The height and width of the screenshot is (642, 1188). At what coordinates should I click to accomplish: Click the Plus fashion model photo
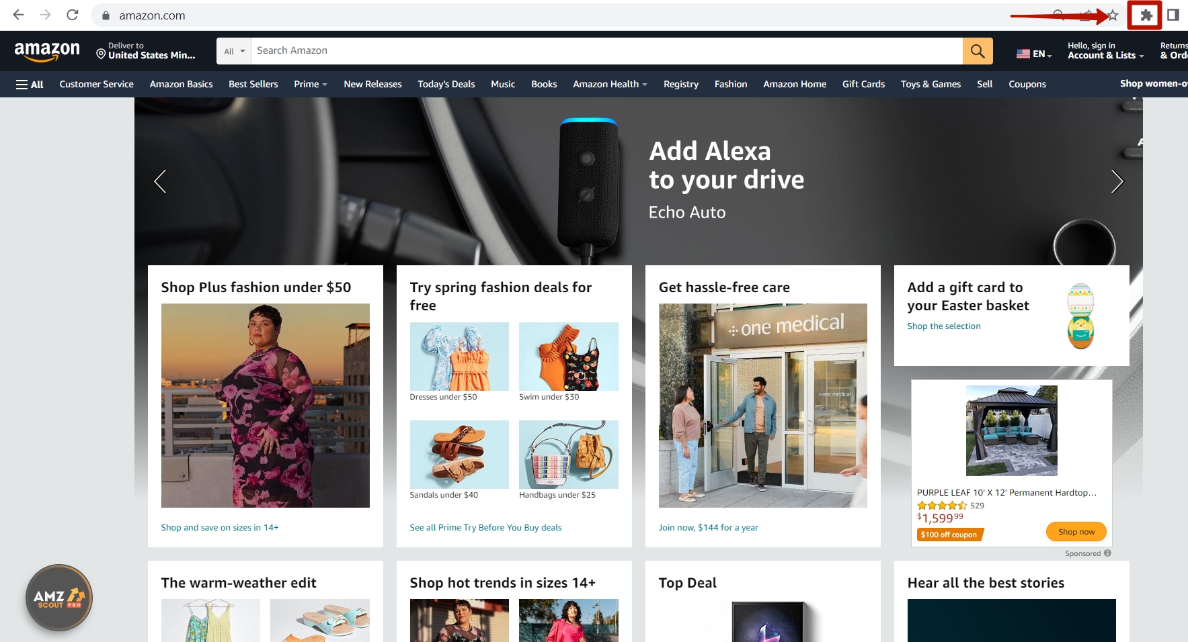pyautogui.click(x=266, y=406)
